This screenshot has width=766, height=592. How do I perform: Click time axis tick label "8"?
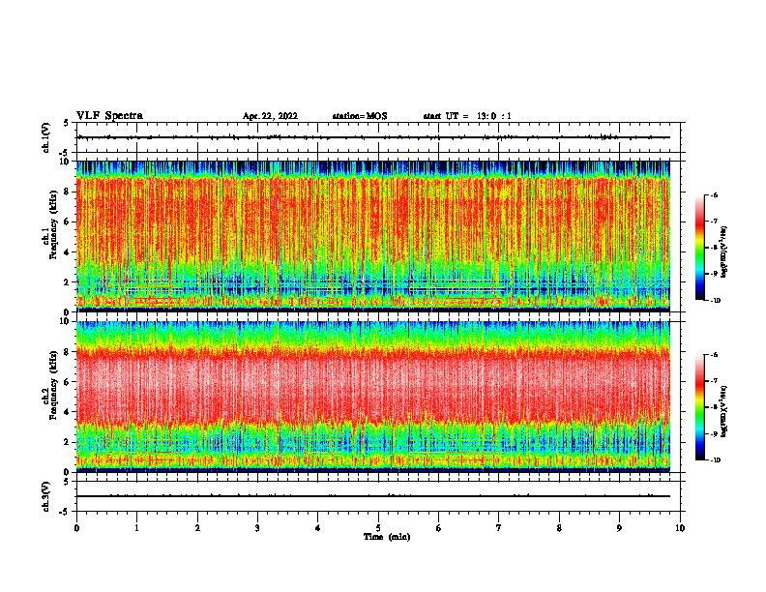(559, 528)
